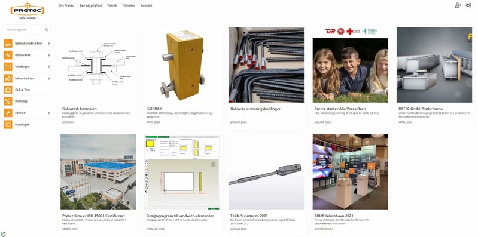
Task: Expand the Service chevron arrow
Action: click(49, 113)
